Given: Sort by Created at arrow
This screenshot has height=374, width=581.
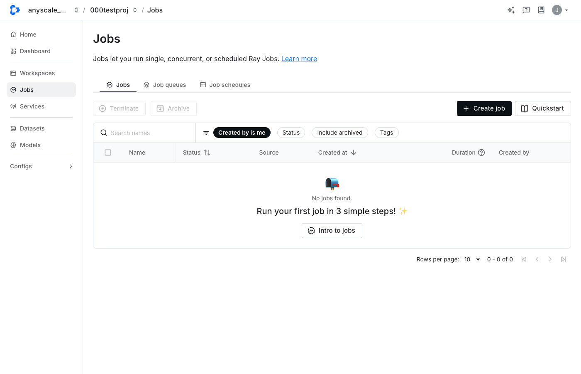Looking at the screenshot, I should click(354, 153).
